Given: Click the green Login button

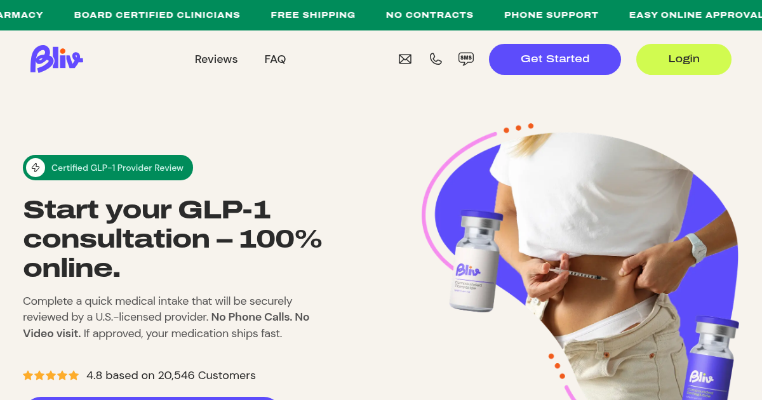Looking at the screenshot, I should click(684, 59).
